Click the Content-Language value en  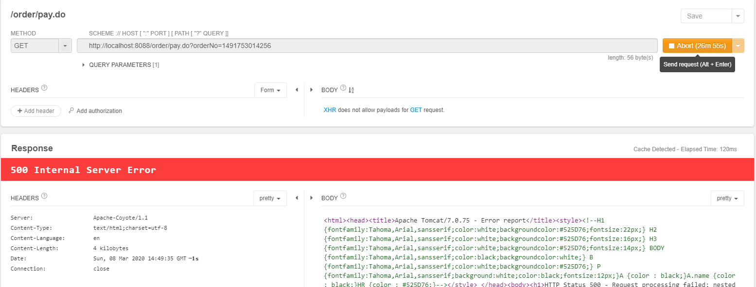[x=96, y=238]
